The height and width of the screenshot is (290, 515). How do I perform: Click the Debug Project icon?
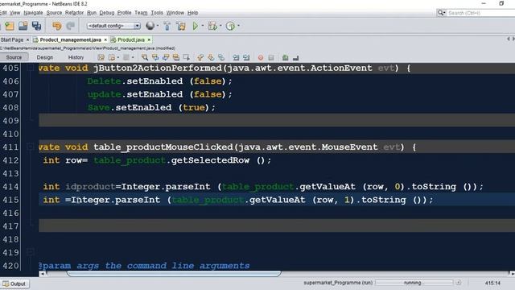[212, 26]
